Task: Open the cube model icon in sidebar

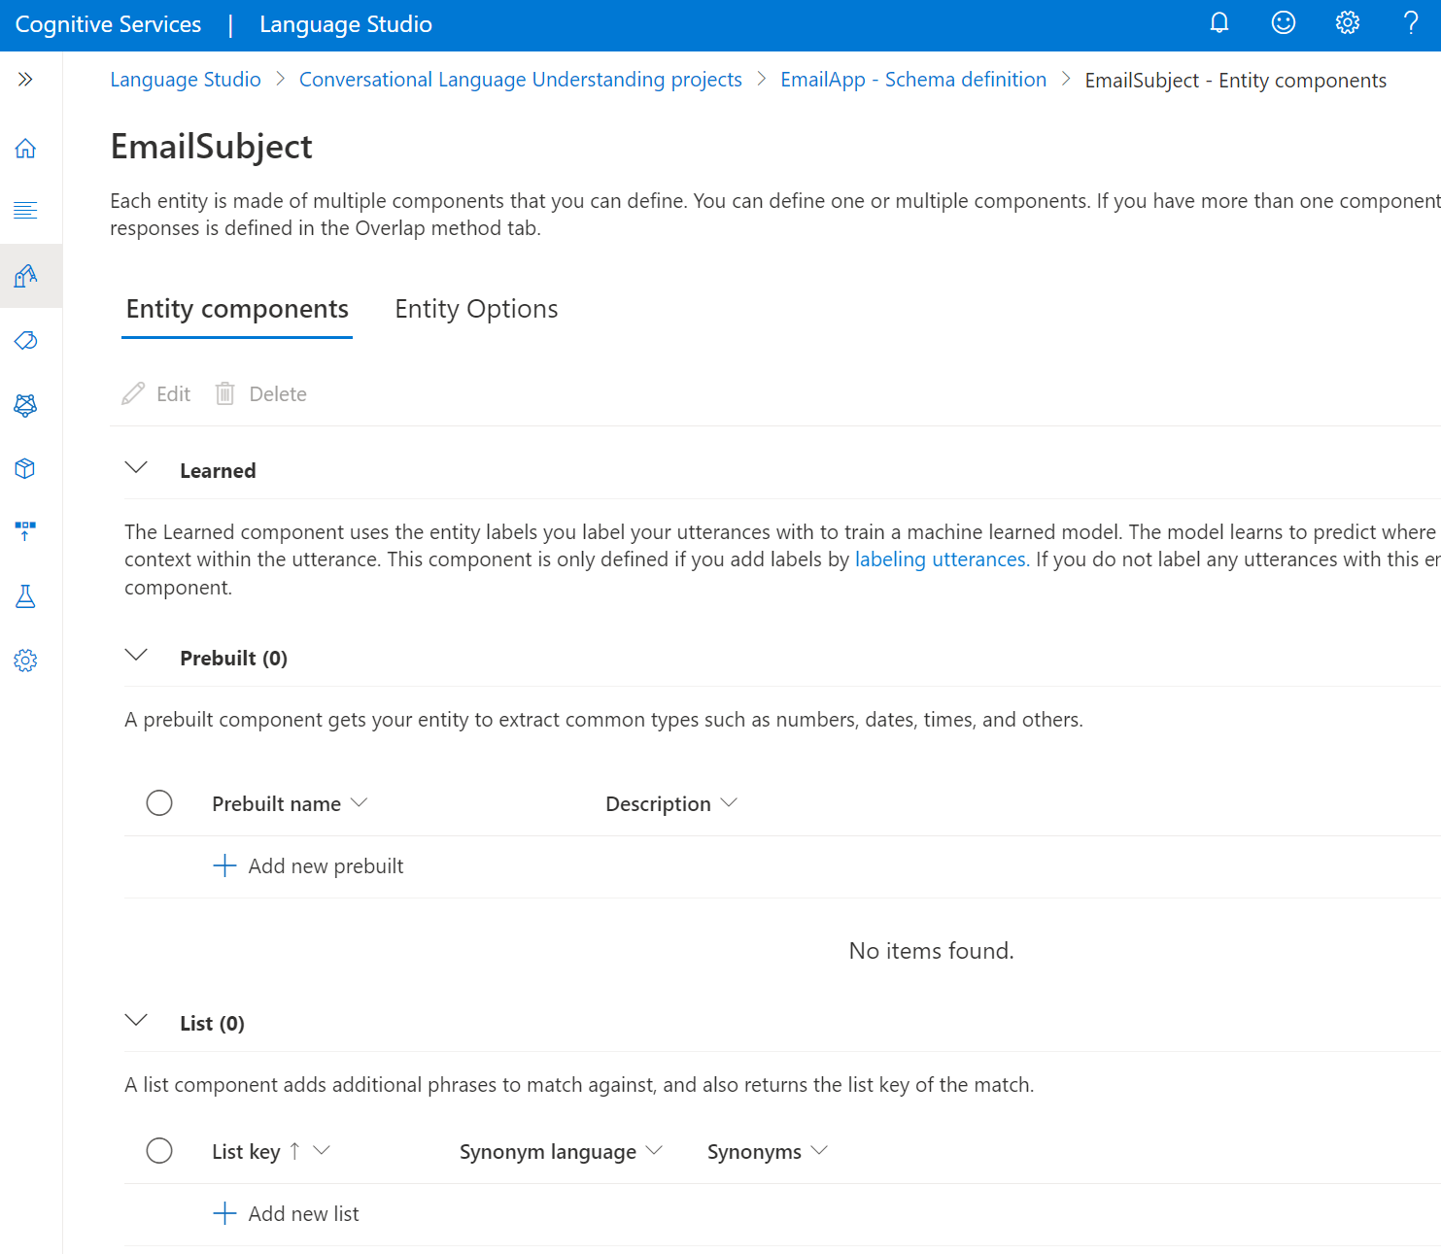Action: click(x=25, y=468)
